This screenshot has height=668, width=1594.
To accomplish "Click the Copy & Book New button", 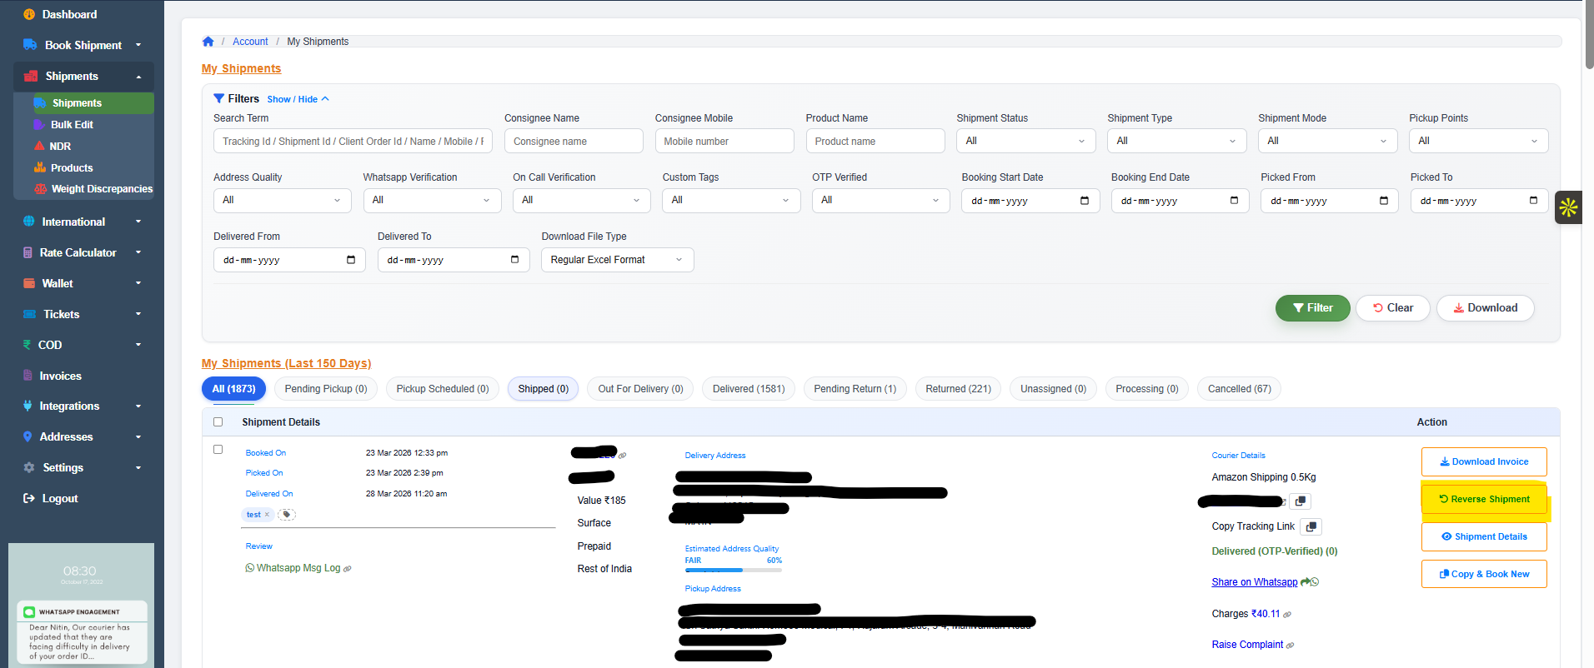I will pos(1484,574).
